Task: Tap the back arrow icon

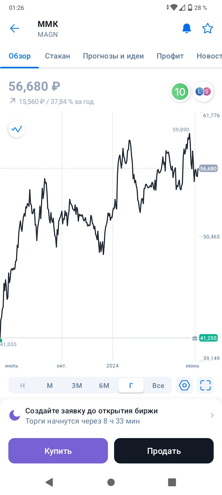Action: pos(14,29)
